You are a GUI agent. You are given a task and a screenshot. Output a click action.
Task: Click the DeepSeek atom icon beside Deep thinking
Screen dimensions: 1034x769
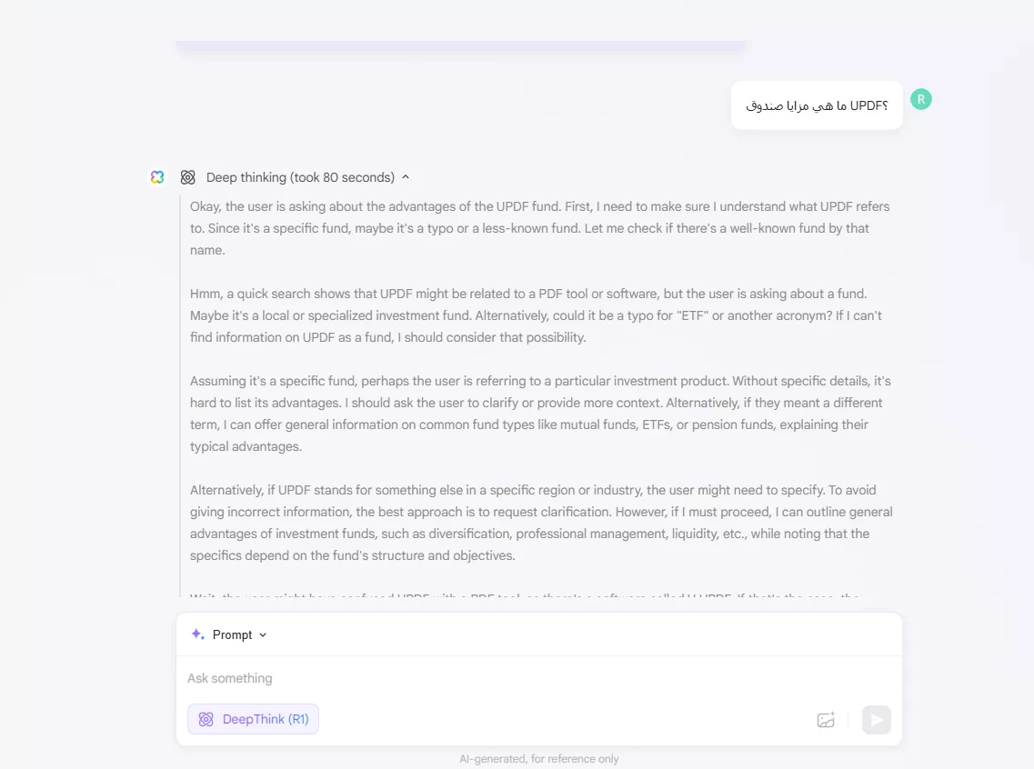[x=187, y=177]
